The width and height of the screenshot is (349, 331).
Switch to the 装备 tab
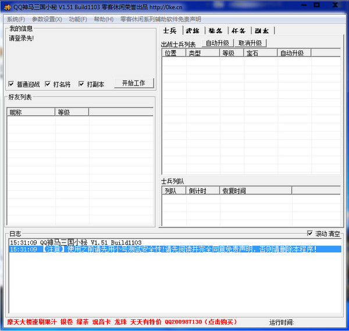point(215,31)
